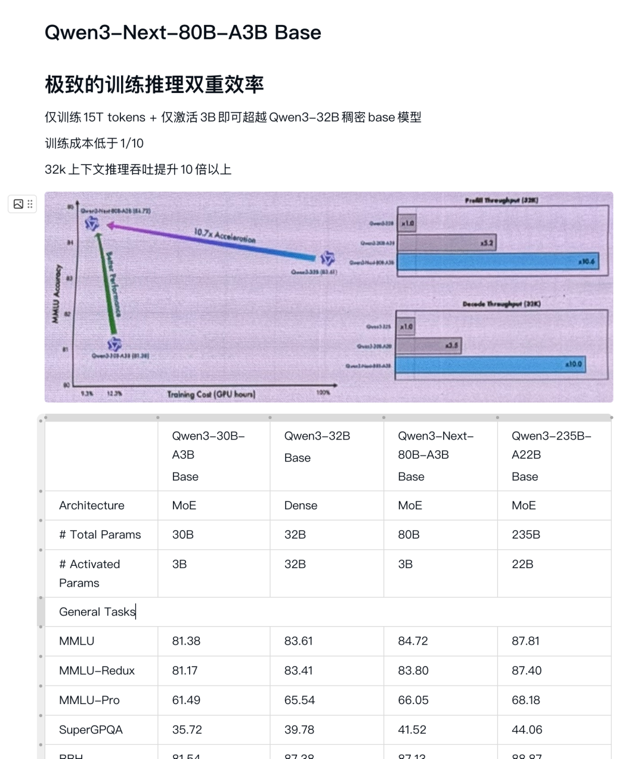644x759 pixels.
Task: Select the cell containing Dense architecture
Action: tap(327, 505)
